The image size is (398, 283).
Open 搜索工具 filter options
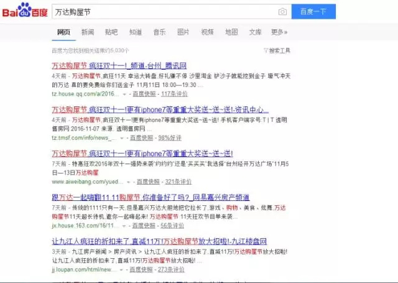pyautogui.click(x=277, y=51)
